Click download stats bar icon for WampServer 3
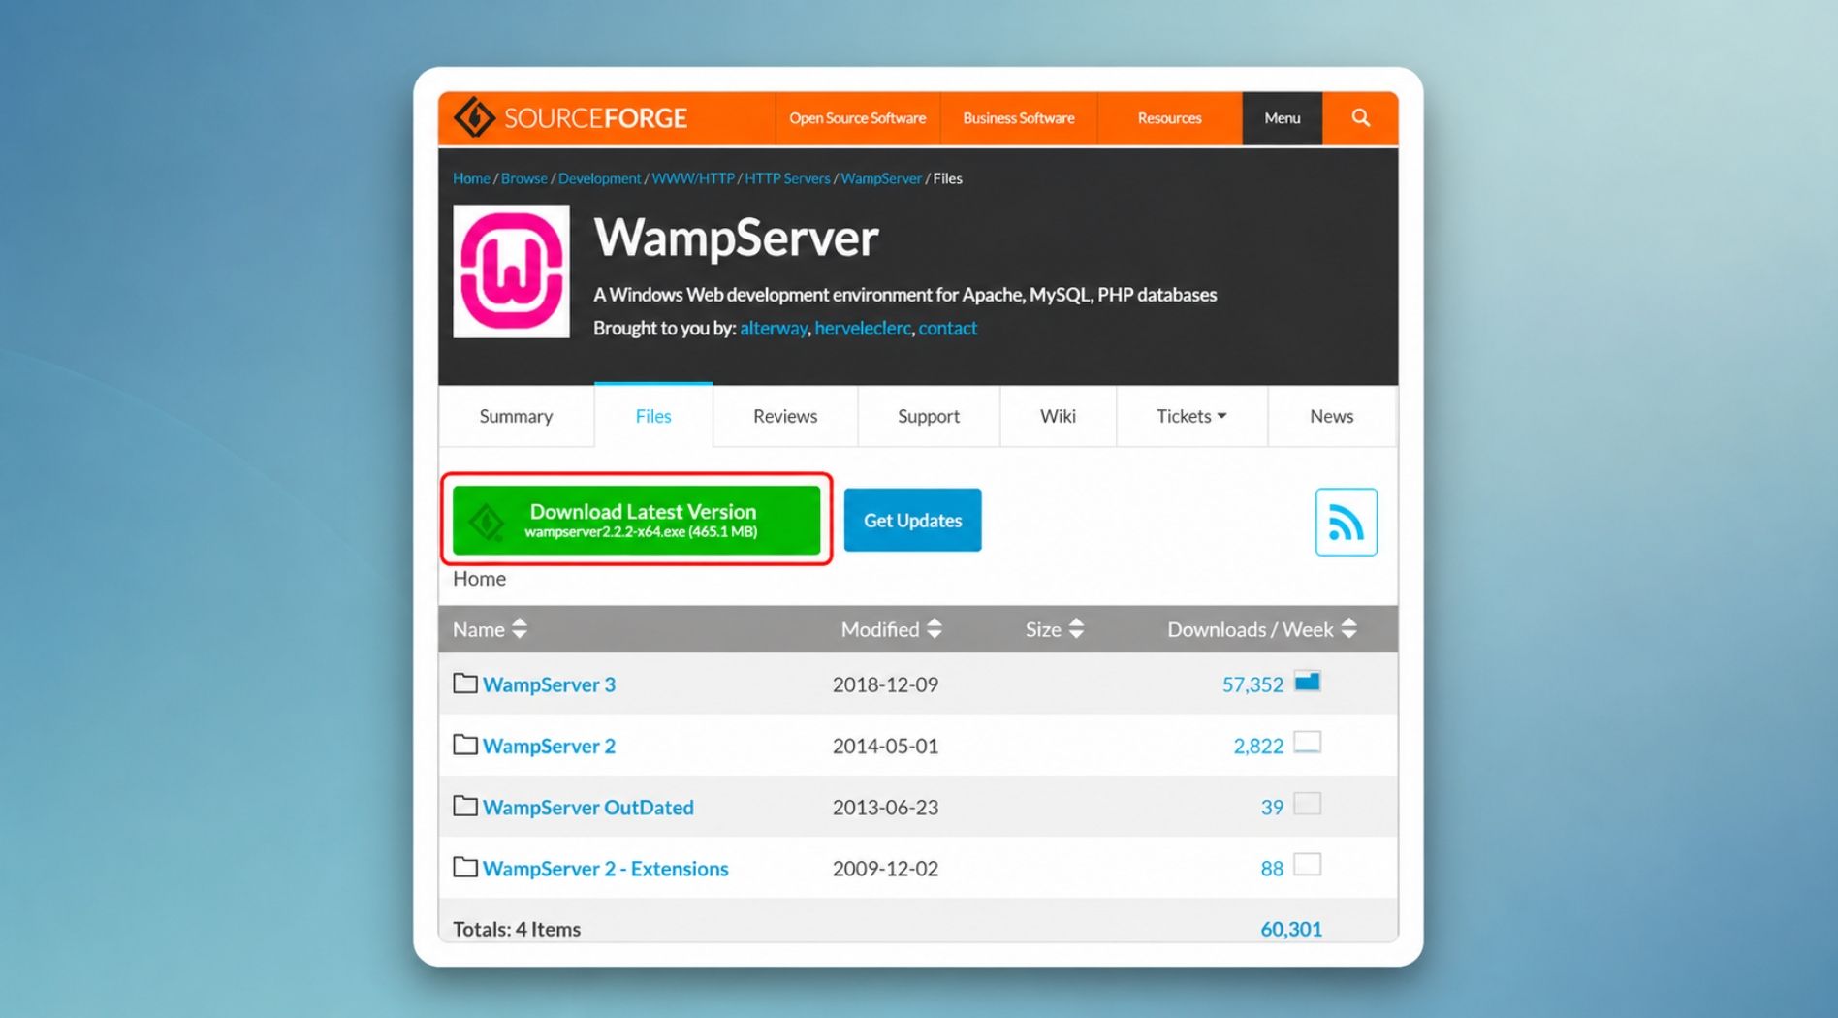 point(1307,682)
